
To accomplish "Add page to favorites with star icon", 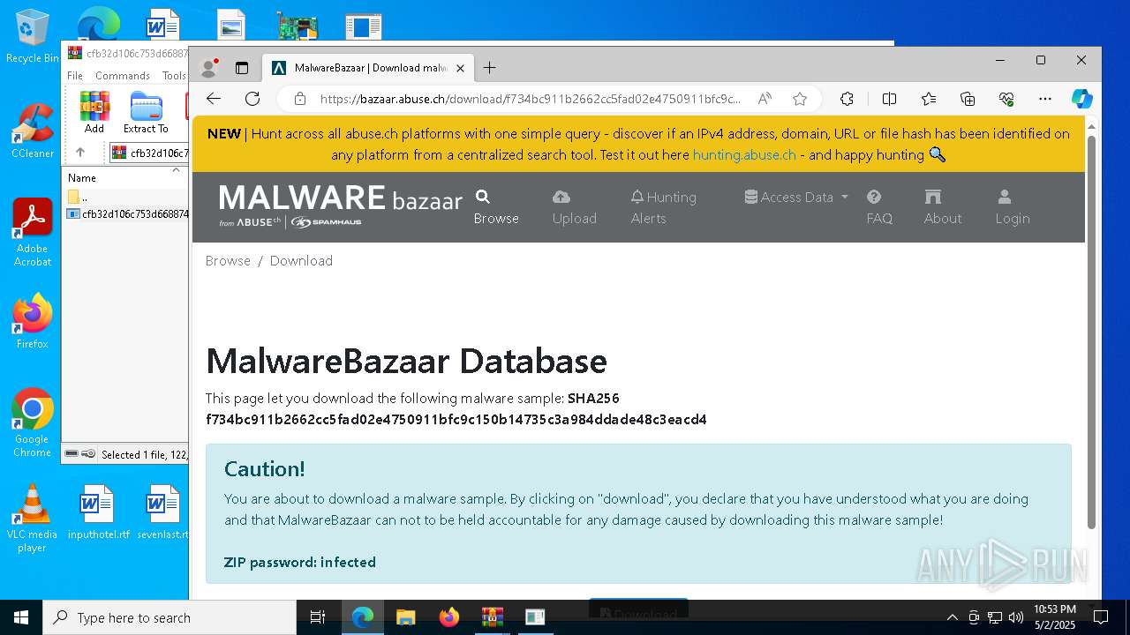I will pyautogui.click(x=800, y=99).
